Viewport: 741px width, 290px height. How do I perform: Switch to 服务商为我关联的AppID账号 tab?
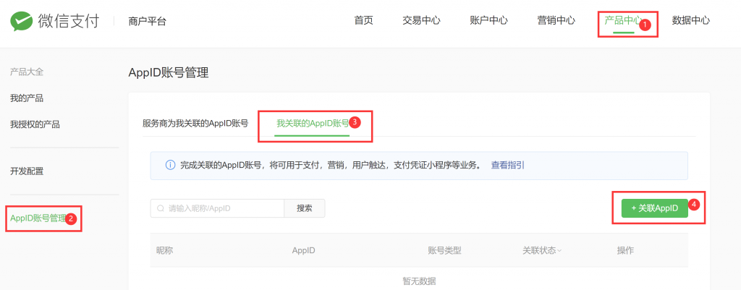tap(195, 124)
